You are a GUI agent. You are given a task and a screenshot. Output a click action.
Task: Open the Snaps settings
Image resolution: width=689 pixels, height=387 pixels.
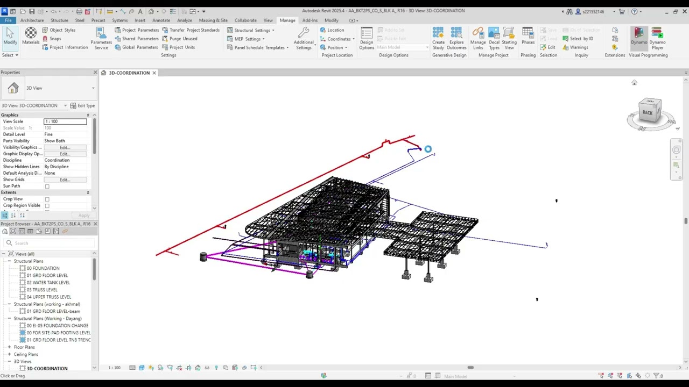[52, 39]
